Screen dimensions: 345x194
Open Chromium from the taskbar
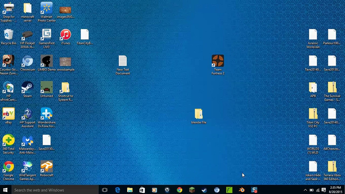[217, 190]
